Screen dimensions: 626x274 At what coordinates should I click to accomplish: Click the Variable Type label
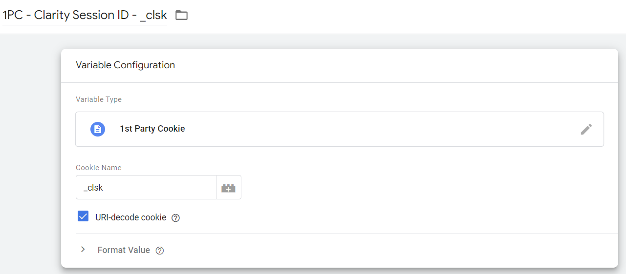click(x=99, y=99)
